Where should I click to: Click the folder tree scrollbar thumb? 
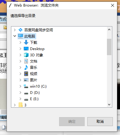(109, 47)
